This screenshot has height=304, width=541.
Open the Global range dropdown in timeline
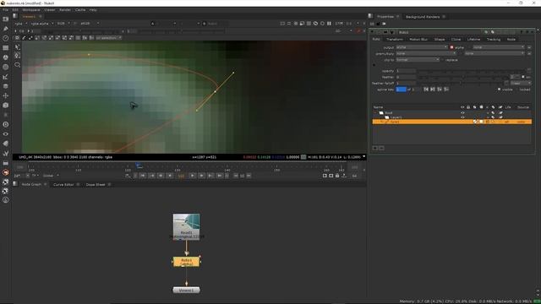click(51, 176)
